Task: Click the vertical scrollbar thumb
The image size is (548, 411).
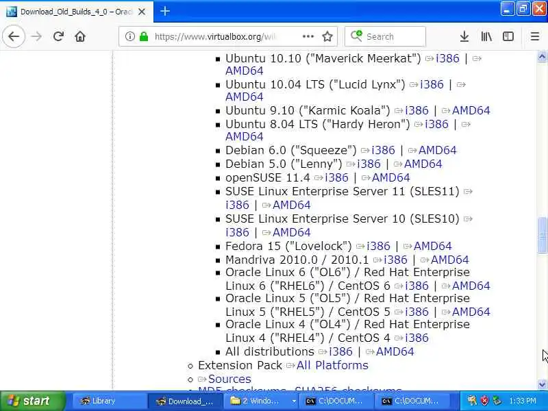Action: click(x=542, y=235)
